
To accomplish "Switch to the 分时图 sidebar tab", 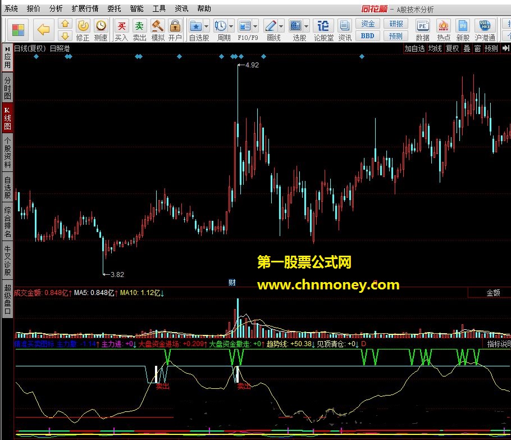I will tap(7, 88).
